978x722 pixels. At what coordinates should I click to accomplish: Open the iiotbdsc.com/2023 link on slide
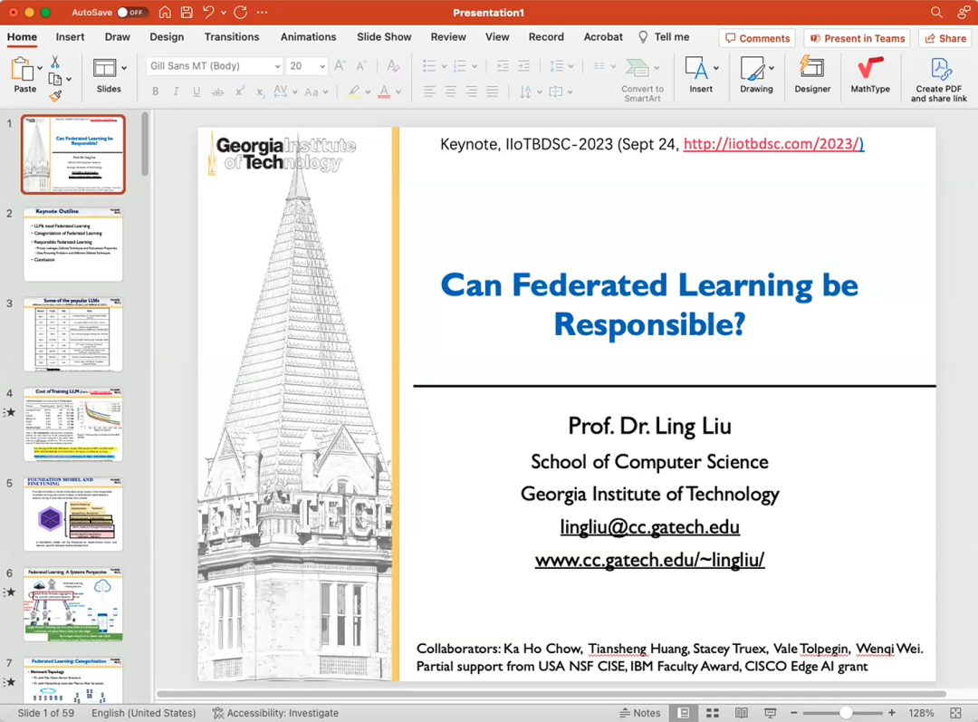point(773,144)
